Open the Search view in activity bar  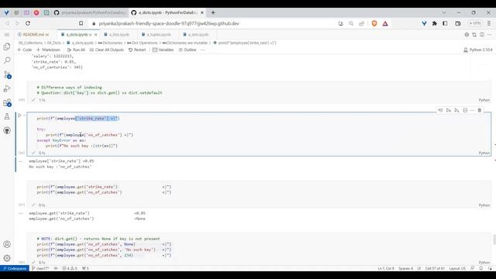click(7, 60)
